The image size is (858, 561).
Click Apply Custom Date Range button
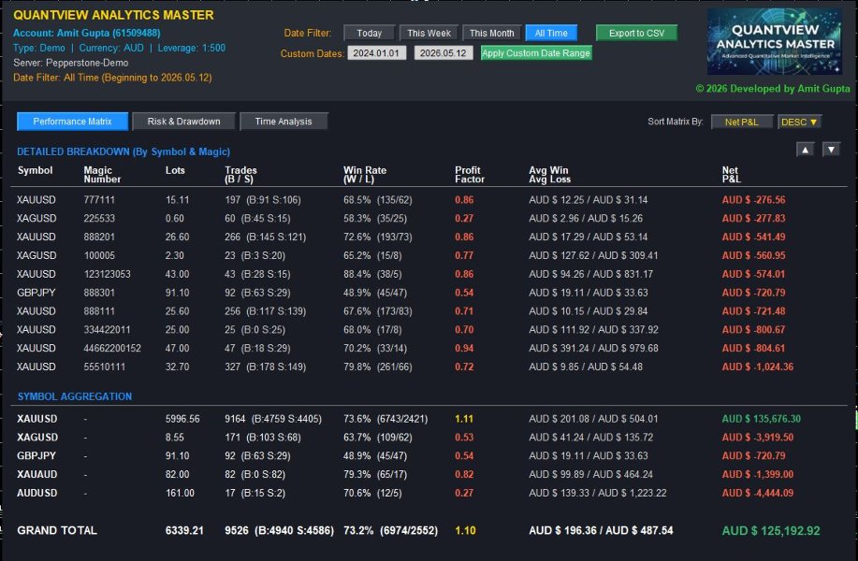click(536, 53)
